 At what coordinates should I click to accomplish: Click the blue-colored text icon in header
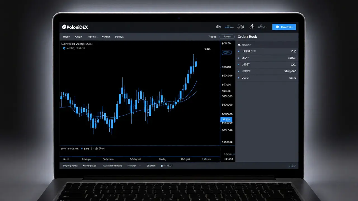[x=229, y=27]
